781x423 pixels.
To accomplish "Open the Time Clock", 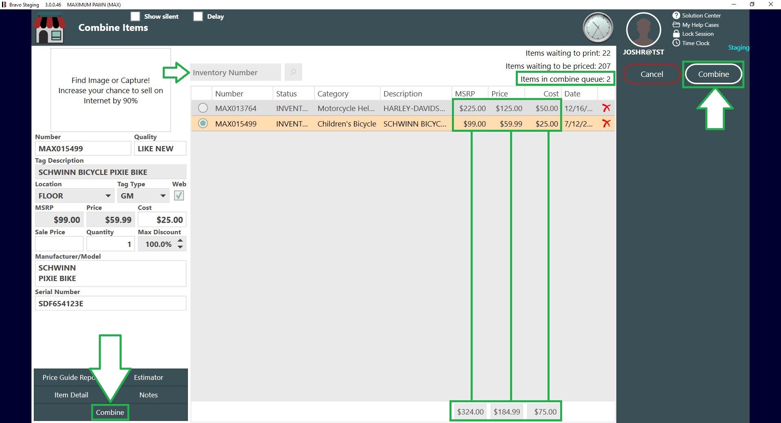I will coord(691,43).
